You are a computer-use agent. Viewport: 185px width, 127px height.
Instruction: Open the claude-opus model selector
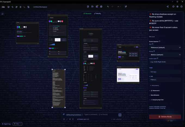click(x=83, y=119)
